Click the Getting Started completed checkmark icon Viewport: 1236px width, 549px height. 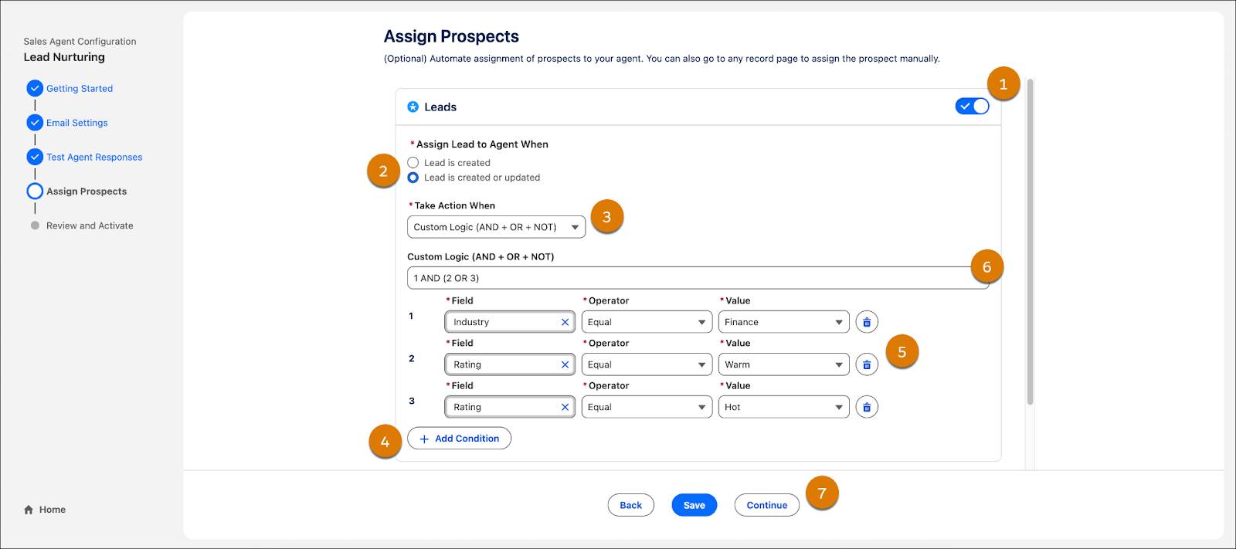click(35, 88)
